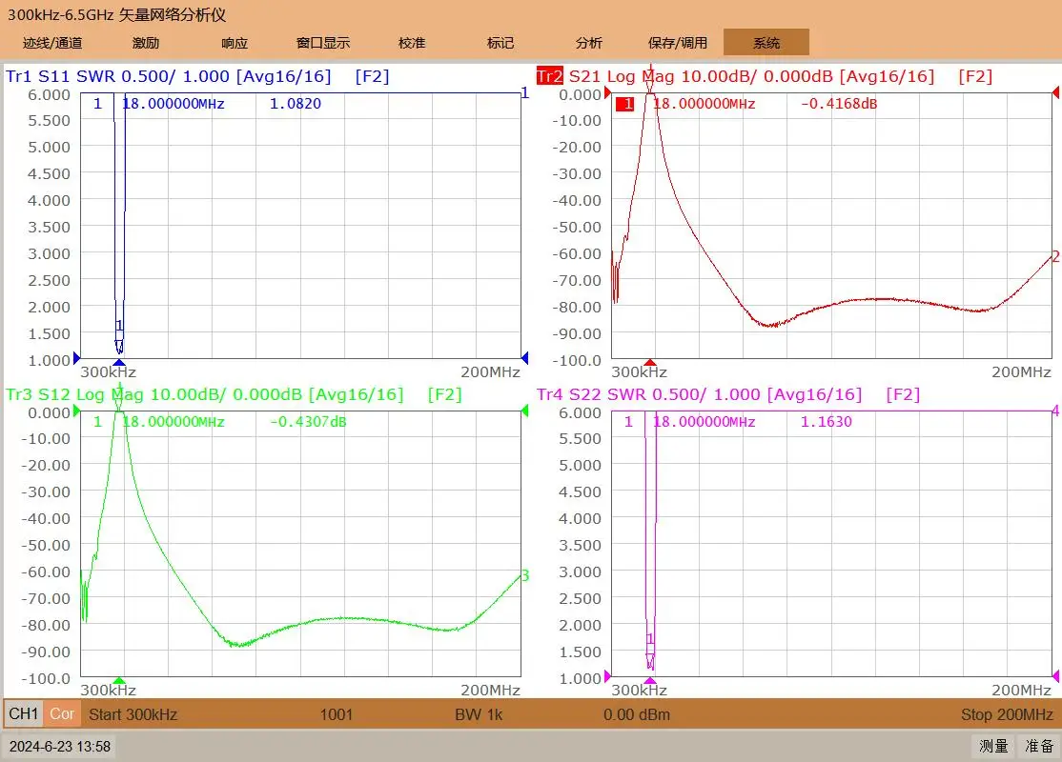Click the green marker triangle below the S12 plot
Image resolution: width=1062 pixels, height=762 pixels.
click(119, 680)
